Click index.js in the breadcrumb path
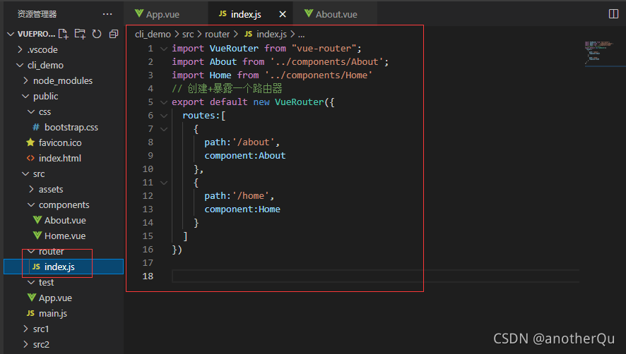Image resolution: width=626 pixels, height=354 pixels. tap(271, 35)
